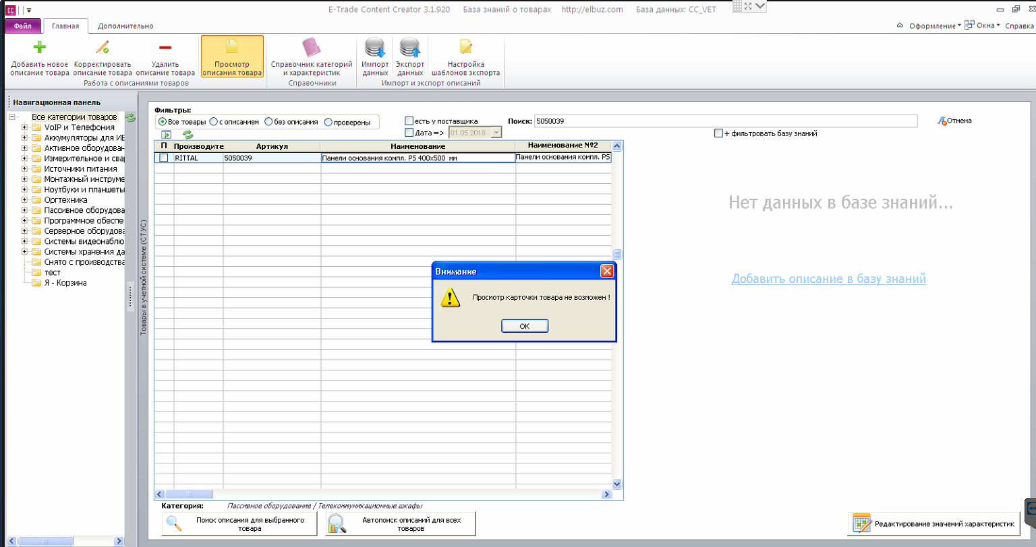This screenshot has width=1036, height=547.
Task: Click the Артикул column header
Action: (272, 146)
